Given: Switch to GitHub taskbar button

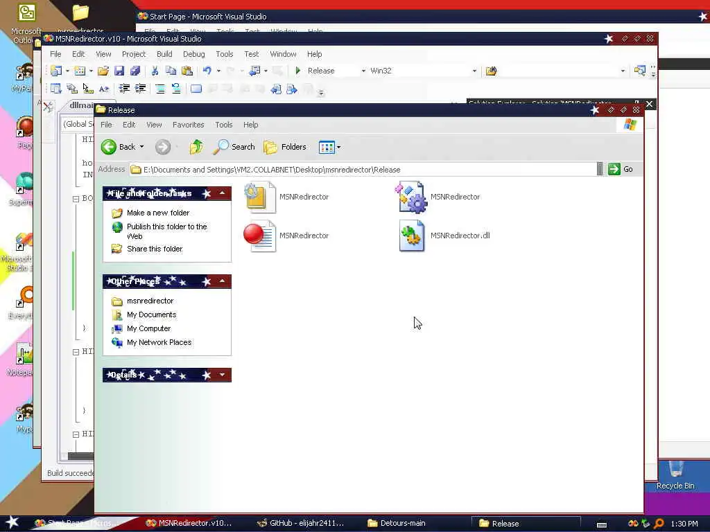Looking at the screenshot, I should coord(300,523).
